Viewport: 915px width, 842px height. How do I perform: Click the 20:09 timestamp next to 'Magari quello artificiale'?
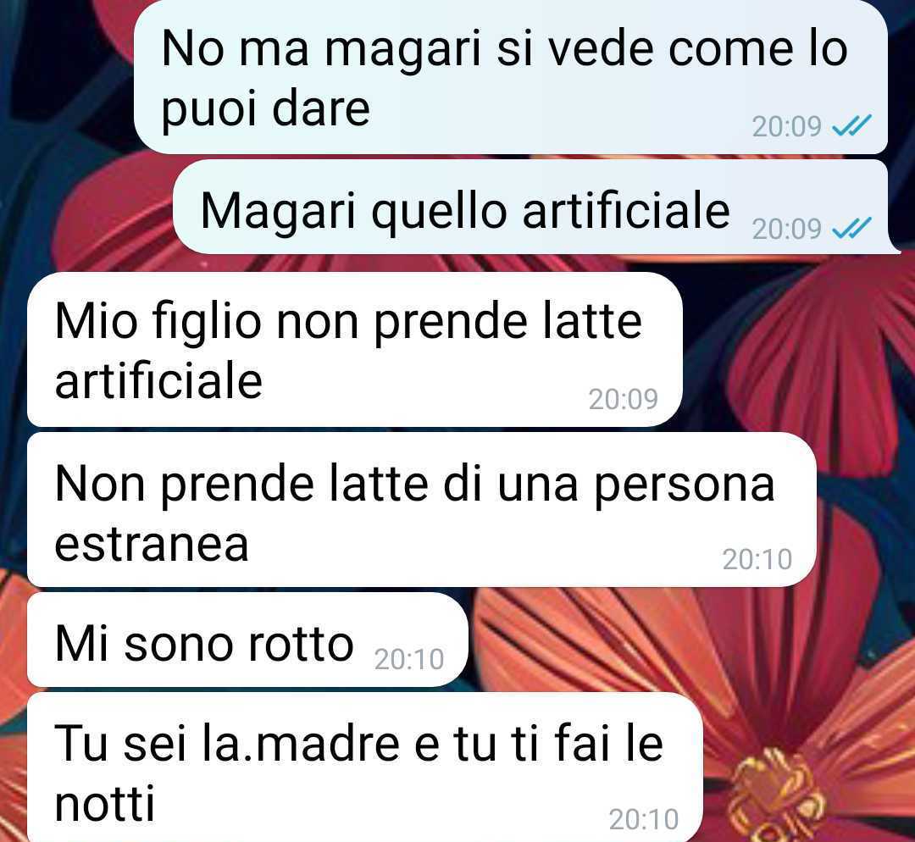[786, 229]
